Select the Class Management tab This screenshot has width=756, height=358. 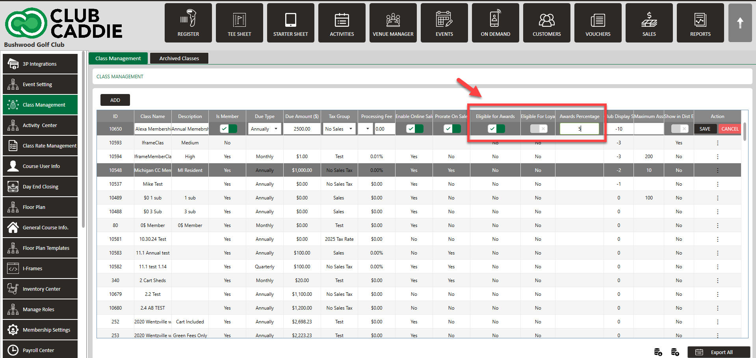(118, 58)
